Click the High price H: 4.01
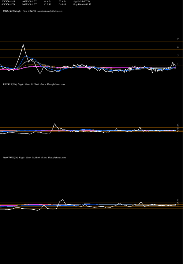 62,1
